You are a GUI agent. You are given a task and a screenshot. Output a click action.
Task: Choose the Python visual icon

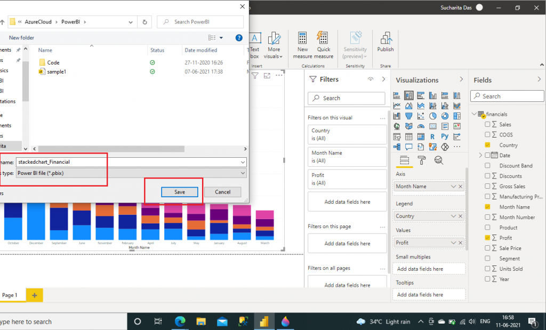(445, 136)
